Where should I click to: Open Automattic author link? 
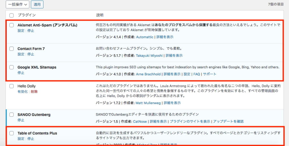pyautogui.click(x=145, y=37)
